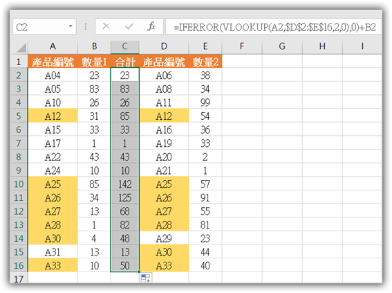This screenshot has height=293, width=392.
Task: Select column G header
Action: pyautogui.click(x=282, y=46)
